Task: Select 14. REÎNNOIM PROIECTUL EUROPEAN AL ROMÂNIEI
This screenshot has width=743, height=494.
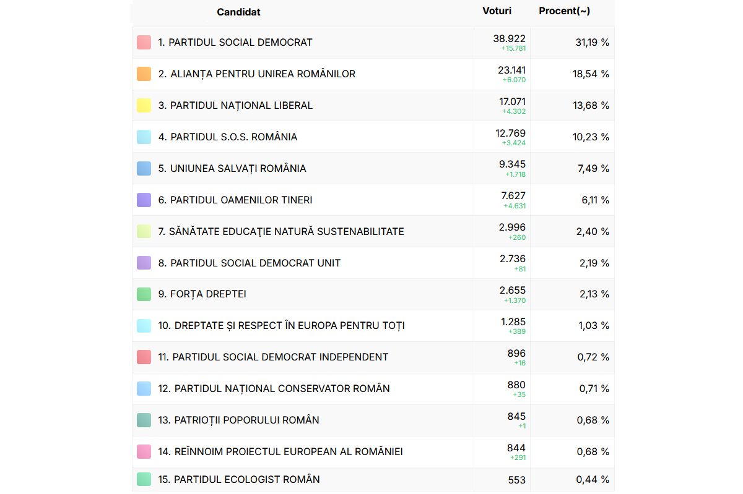Action: [373, 452]
